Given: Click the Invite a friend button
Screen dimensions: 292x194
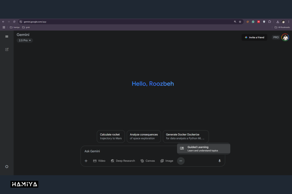Looking at the screenshot, I should [254, 37].
